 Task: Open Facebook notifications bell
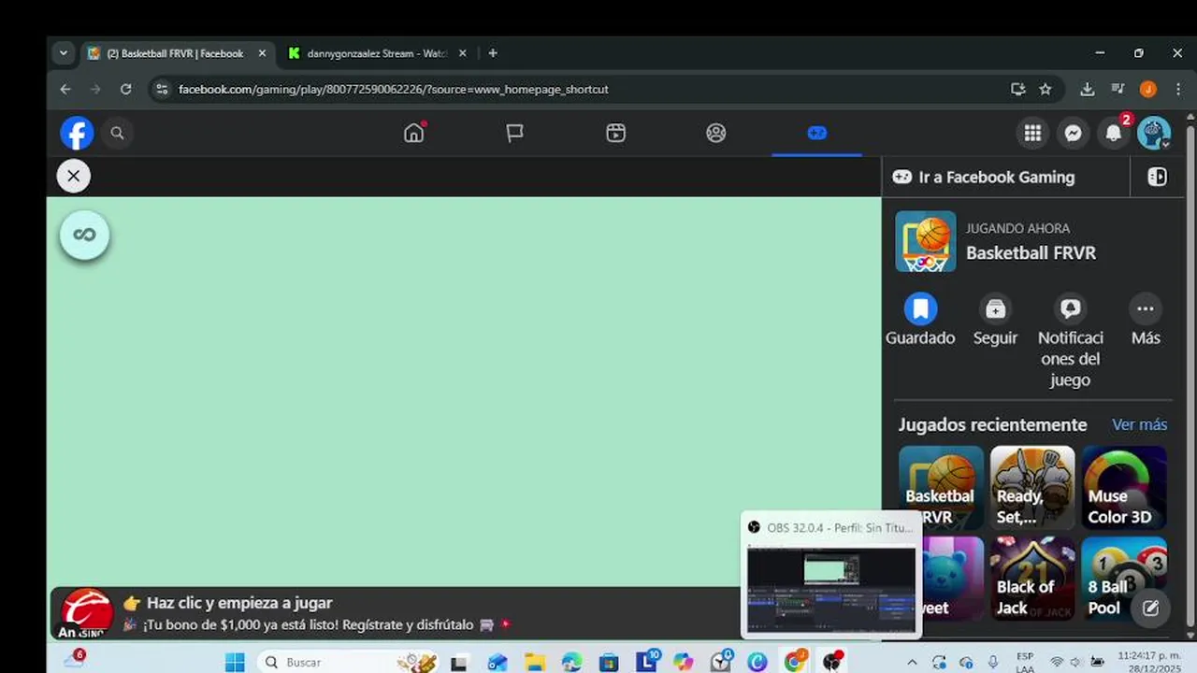[1114, 133]
